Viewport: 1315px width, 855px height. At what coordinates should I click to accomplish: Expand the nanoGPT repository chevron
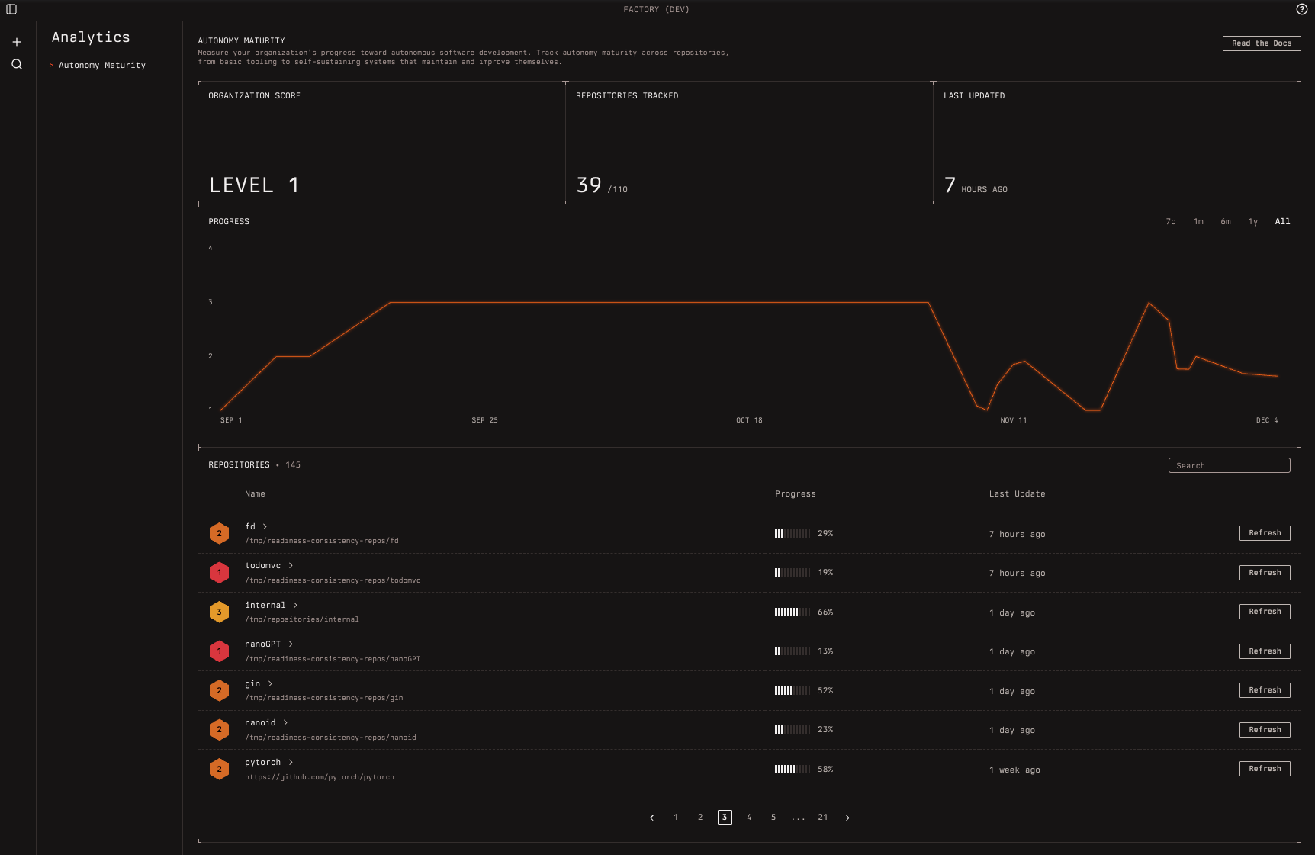291,644
